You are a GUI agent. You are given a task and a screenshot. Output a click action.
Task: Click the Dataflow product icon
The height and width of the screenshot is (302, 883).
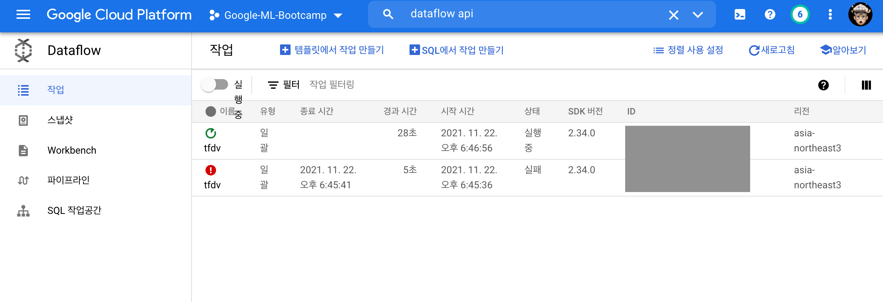(x=23, y=50)
